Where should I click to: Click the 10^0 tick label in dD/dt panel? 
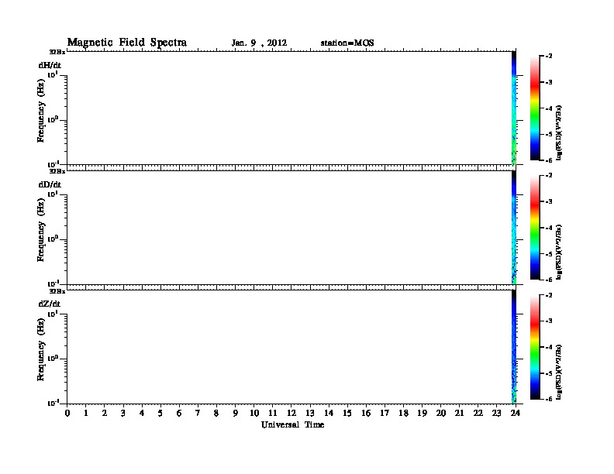tap(53, 239)
